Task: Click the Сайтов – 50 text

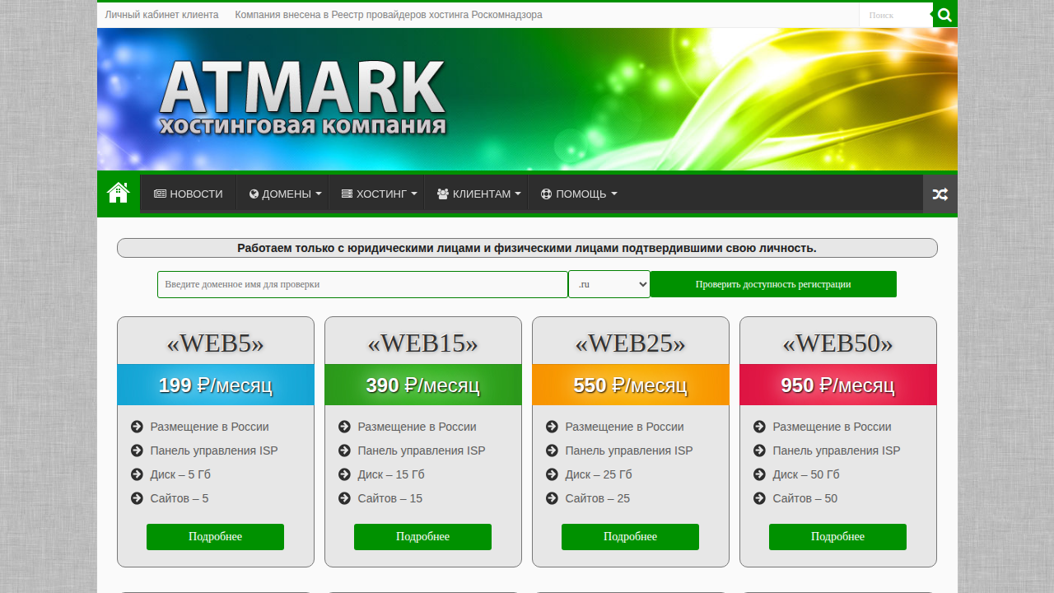Action: 805,498
